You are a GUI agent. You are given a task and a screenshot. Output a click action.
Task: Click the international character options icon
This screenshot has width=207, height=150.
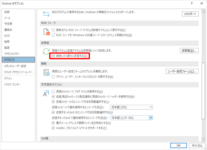[x=46, y=93]
